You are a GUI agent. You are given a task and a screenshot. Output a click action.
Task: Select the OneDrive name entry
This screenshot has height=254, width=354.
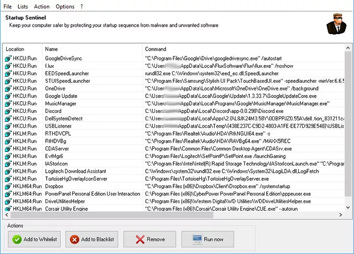click(55, 88)
